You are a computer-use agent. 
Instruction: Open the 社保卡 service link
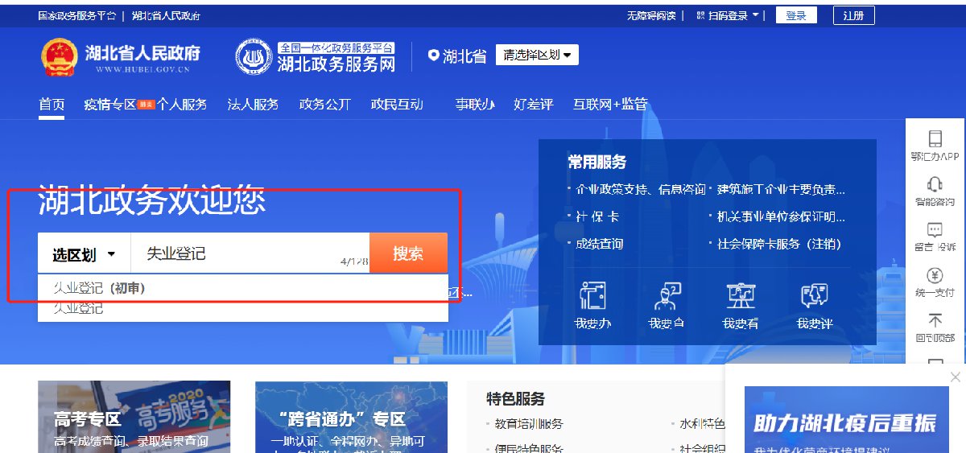click(x=597, y=216)
